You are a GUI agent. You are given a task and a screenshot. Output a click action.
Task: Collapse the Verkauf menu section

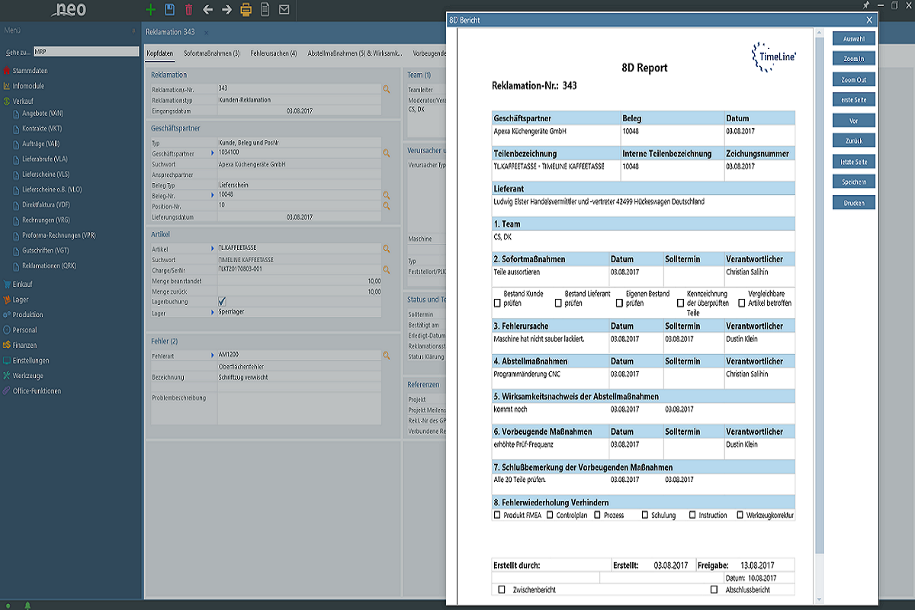[x=23, y=101]
